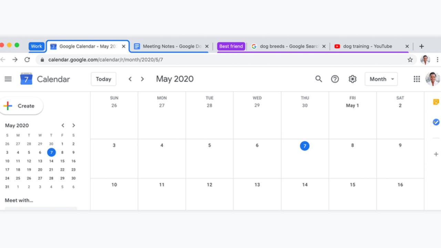Image resolution: width=441 pixels, height=248 pixels.
Task: Collapse the Best friend tab group
Action: pos(231,46)
